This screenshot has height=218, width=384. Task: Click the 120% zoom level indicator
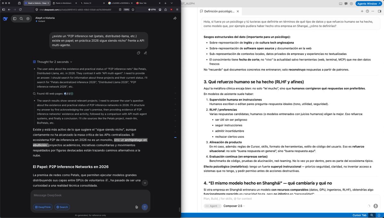tap(127, 10)
